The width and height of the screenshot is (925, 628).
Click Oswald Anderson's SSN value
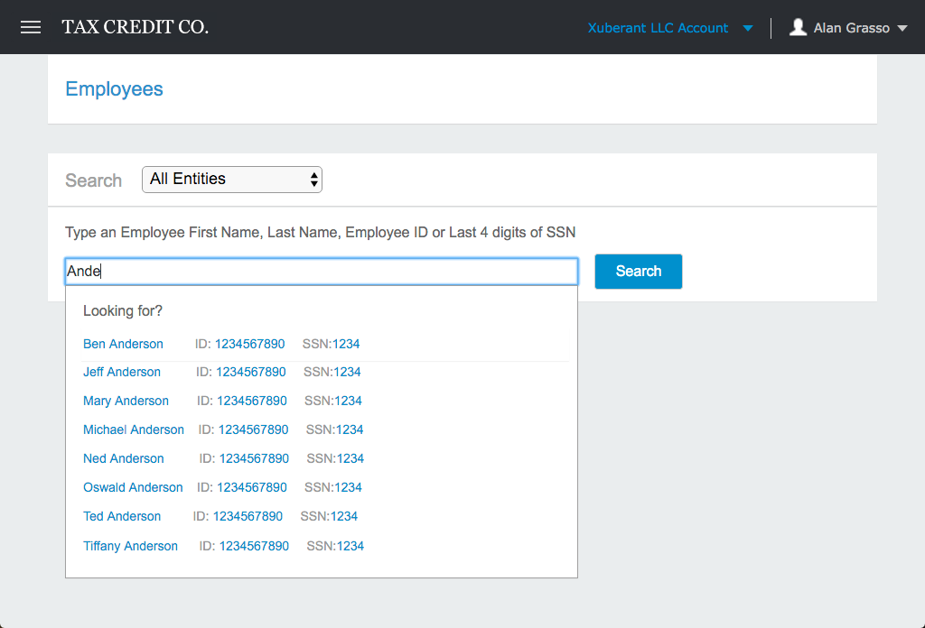[349, 488]
